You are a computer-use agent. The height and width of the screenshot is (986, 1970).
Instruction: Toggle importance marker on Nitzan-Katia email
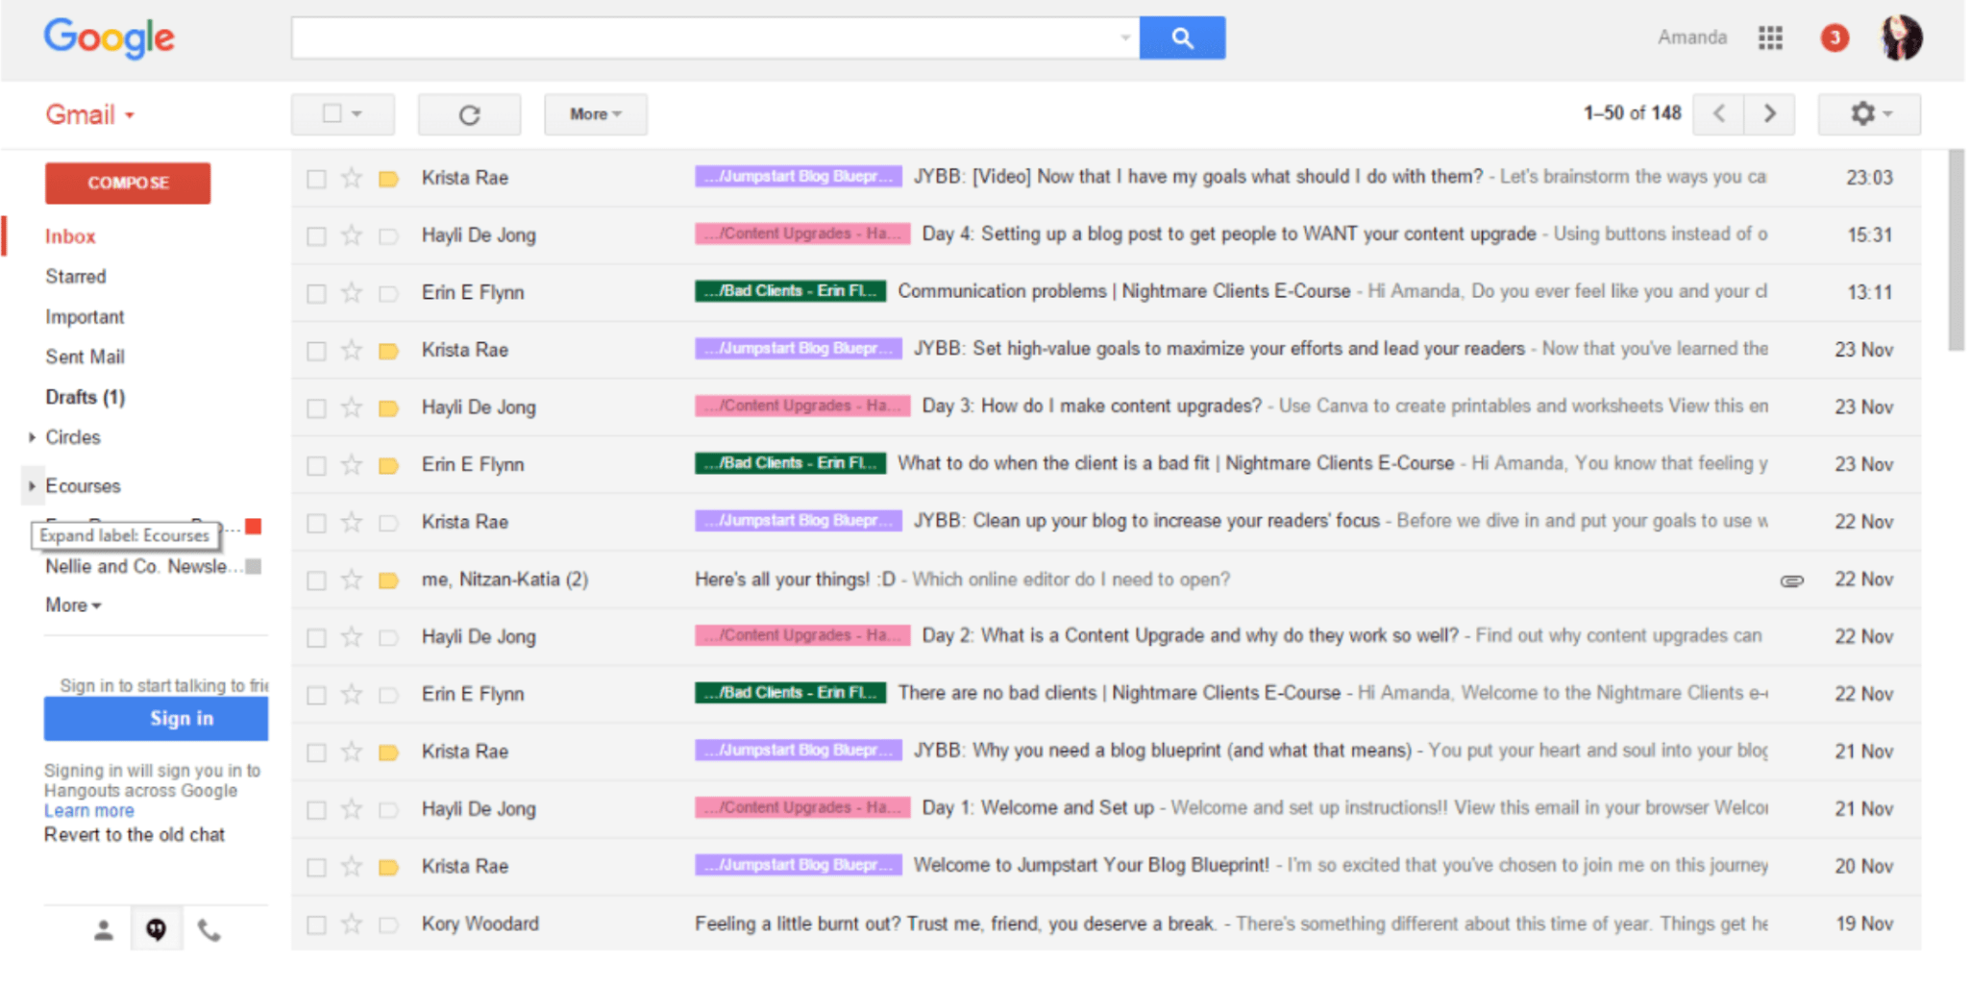(388, 580)
